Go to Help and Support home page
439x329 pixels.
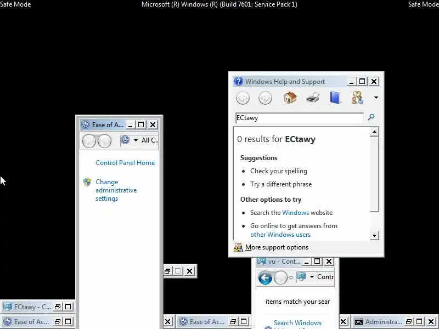(x=290, y=98)
